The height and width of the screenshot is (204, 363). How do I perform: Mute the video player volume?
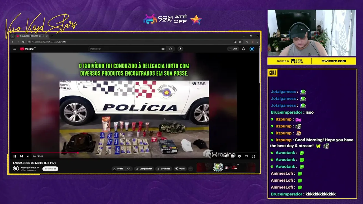pyautogui.click(x=28, y=156)
